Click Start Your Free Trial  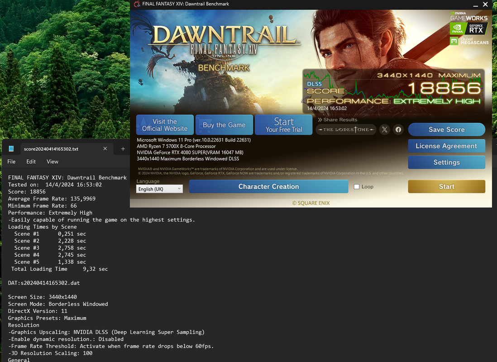[x=284, y=125]
